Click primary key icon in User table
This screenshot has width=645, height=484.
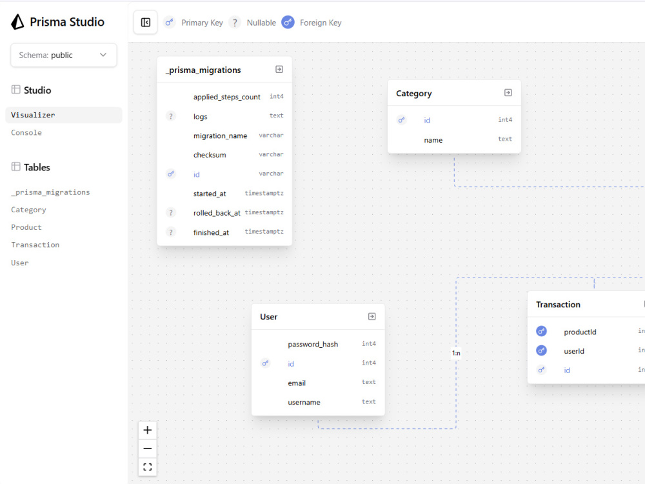click(265, 363)
